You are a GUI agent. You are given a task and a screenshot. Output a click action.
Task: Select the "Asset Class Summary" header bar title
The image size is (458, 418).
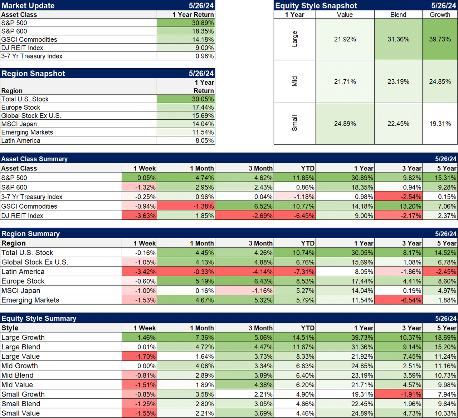click(x=34, y=159)
